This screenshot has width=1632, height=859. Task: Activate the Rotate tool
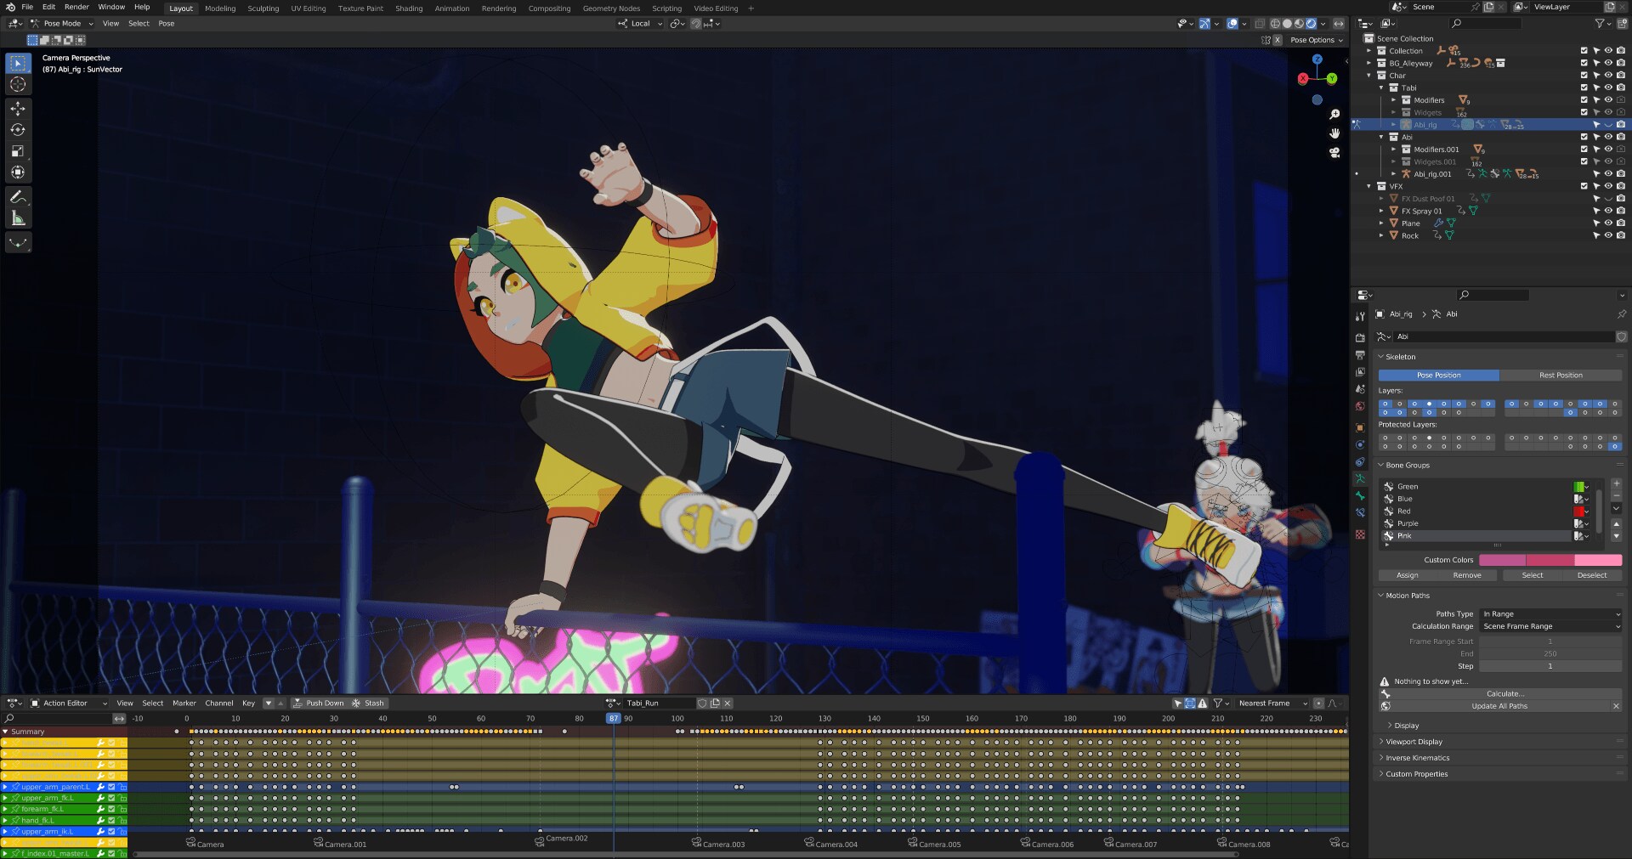click(x=18, y=130)
